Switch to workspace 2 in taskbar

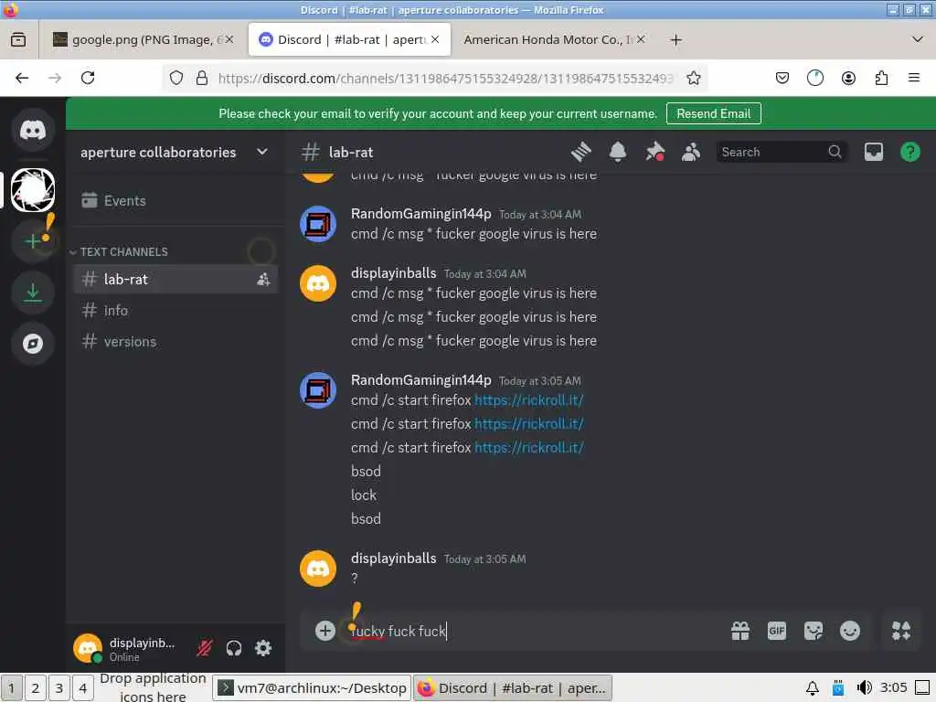coord(36,687)
